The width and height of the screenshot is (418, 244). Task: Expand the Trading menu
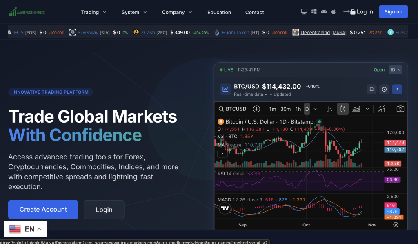pyautogui.click(x=93, y=12)
